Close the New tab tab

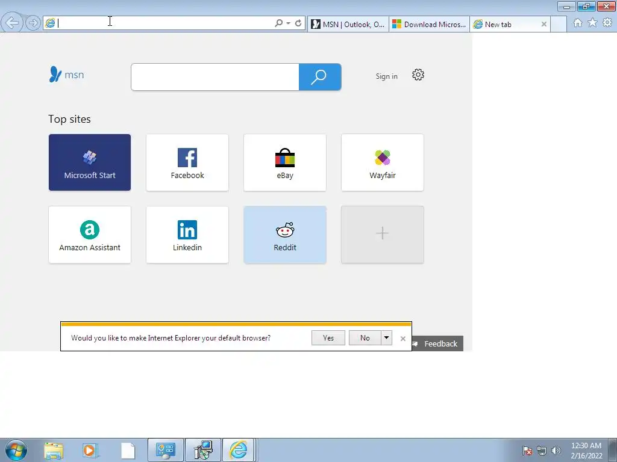coord(544,24)
